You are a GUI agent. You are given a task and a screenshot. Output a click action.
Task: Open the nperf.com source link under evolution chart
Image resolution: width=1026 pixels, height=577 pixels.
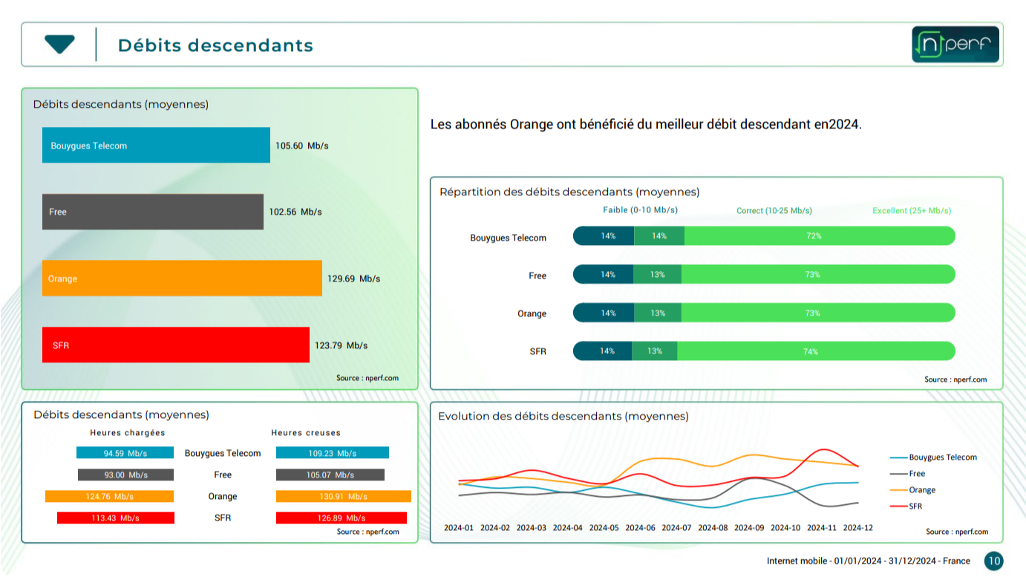(x=957, y=532)
